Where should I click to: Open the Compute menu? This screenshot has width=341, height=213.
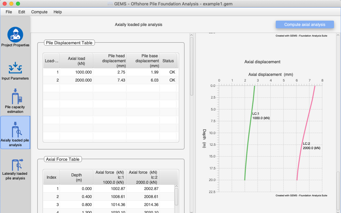coord(39,12)
